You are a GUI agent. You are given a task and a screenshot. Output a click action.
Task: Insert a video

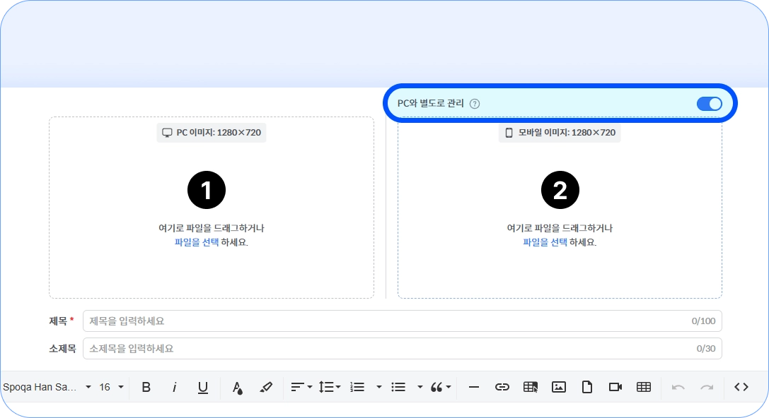[x=615, y=387]
